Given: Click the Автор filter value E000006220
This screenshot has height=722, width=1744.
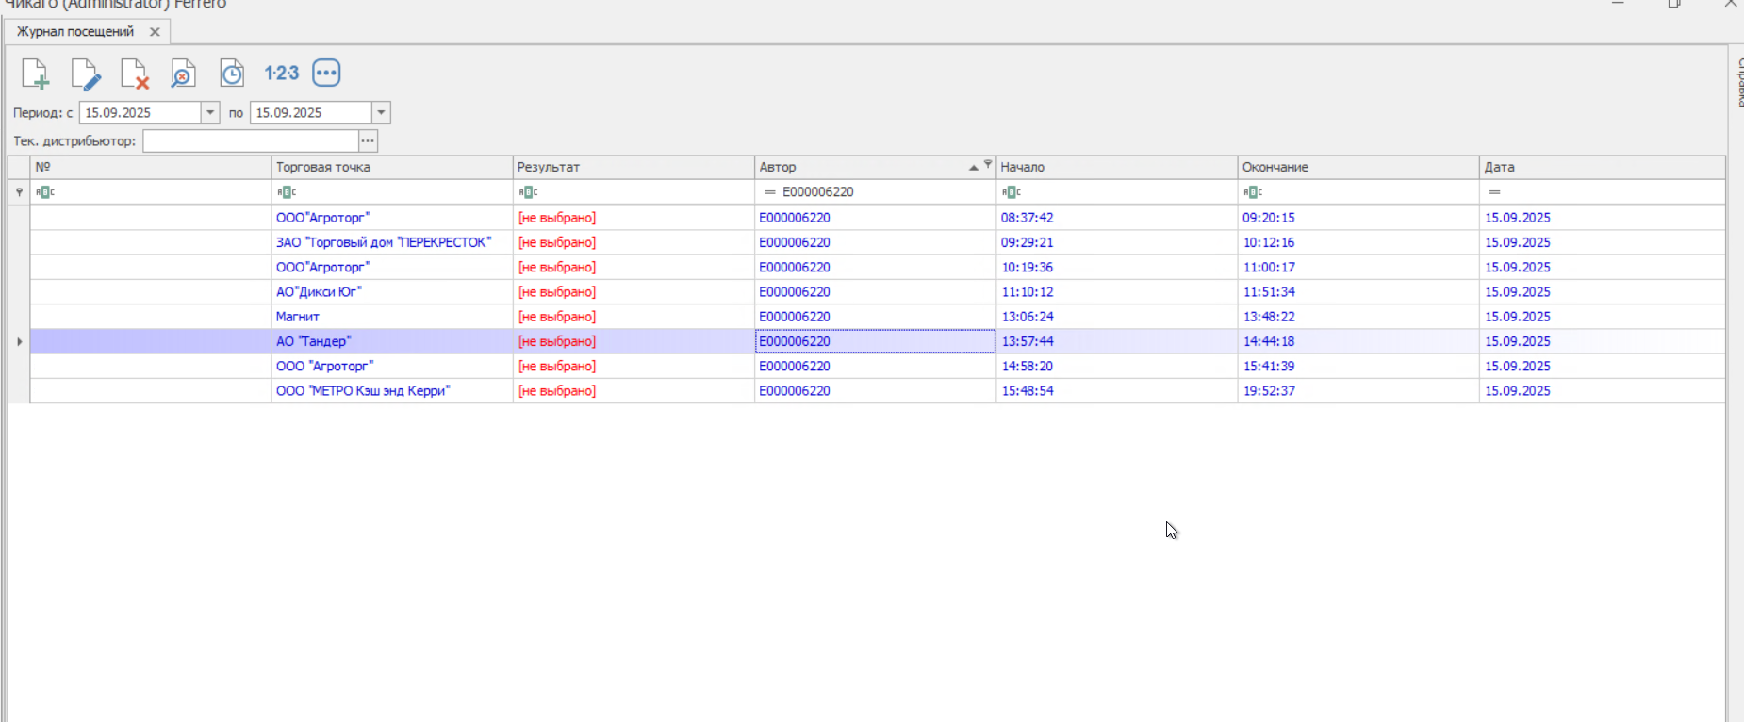Looking at the screenshot, I should [818, 192].
